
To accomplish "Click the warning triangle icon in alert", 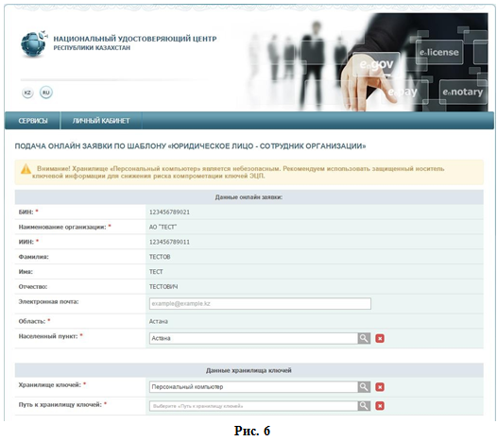I will tap(26, 169).
